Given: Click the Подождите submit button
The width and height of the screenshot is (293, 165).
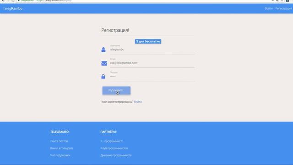Looking at the screenshot, I should pos(116,90).
